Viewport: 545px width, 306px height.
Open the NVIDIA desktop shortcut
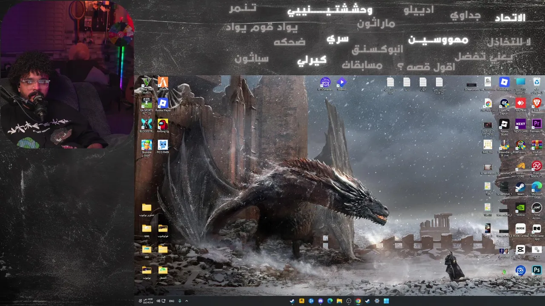[x=520, y=210]
